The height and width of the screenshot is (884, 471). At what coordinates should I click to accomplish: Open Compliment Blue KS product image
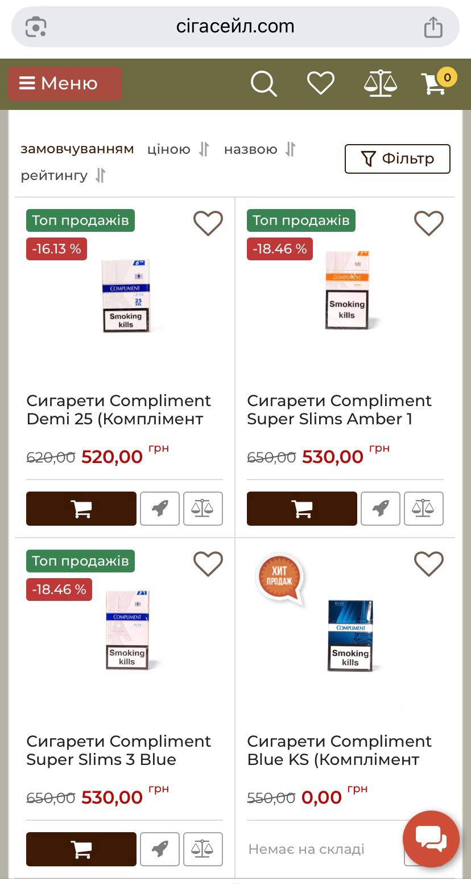(x=350, y=636)
